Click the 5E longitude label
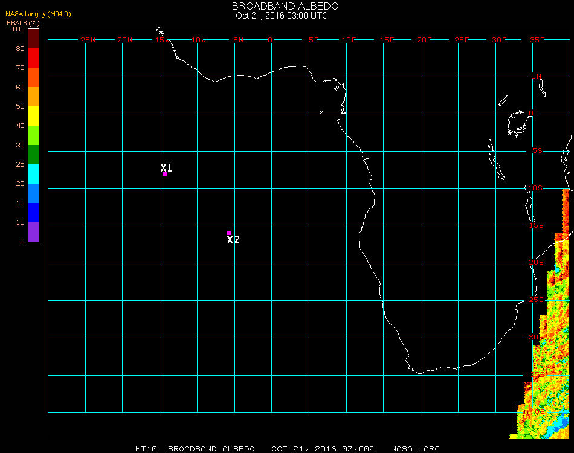This screenshot has width=574, height=453. coord(314,40)
